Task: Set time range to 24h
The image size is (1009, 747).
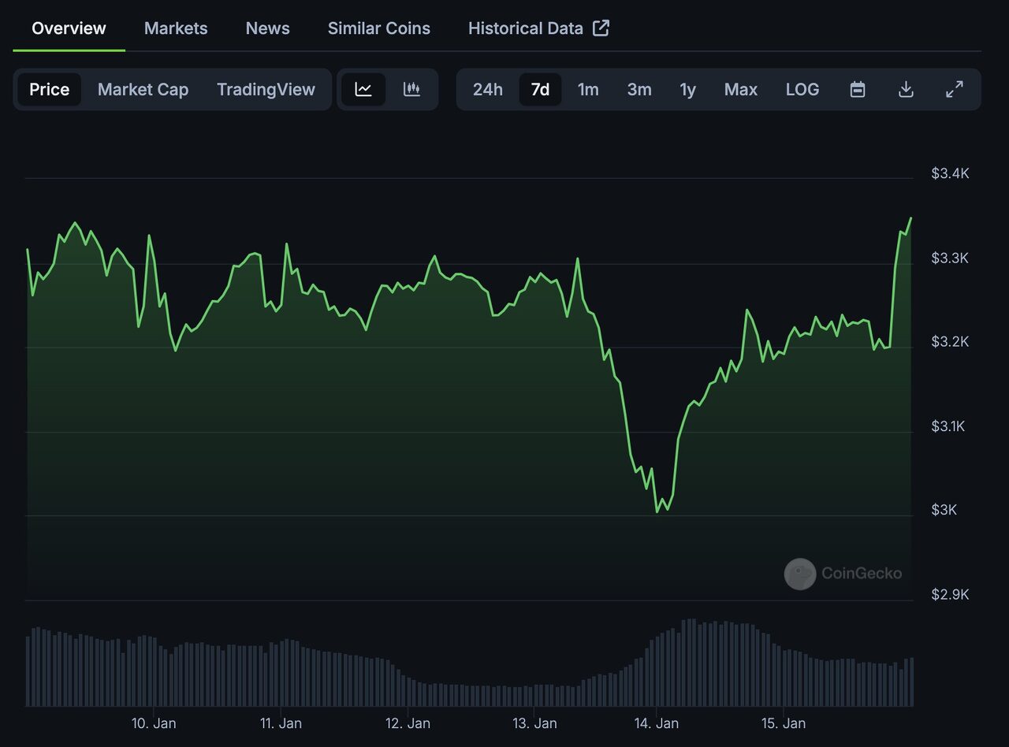Action: click(488, 89)
